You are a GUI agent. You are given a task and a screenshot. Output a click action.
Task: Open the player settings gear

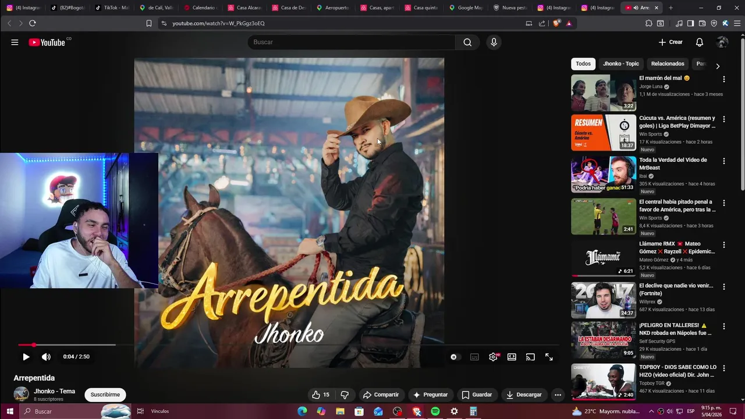pyautogui.click(x=493, y=357)
